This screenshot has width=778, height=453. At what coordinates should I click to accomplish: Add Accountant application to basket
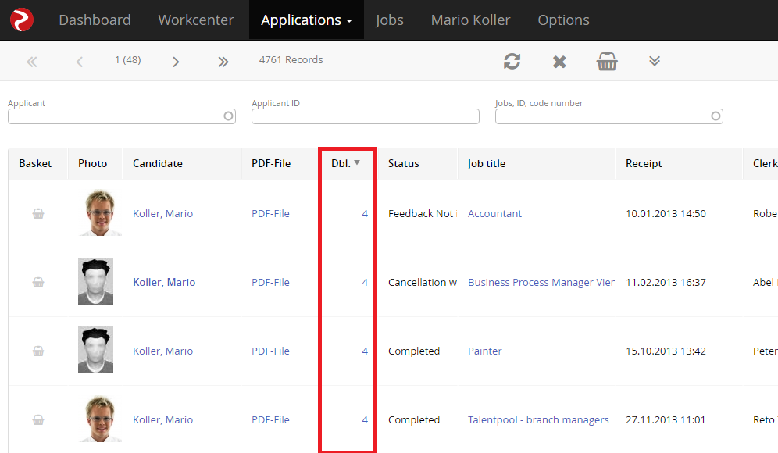click(38, 214)
